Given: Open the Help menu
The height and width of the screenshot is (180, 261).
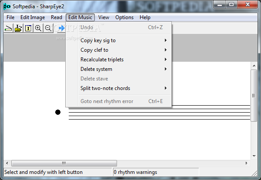Looking at the screenshot, I should pyautogui.click(x=145, y=17).
